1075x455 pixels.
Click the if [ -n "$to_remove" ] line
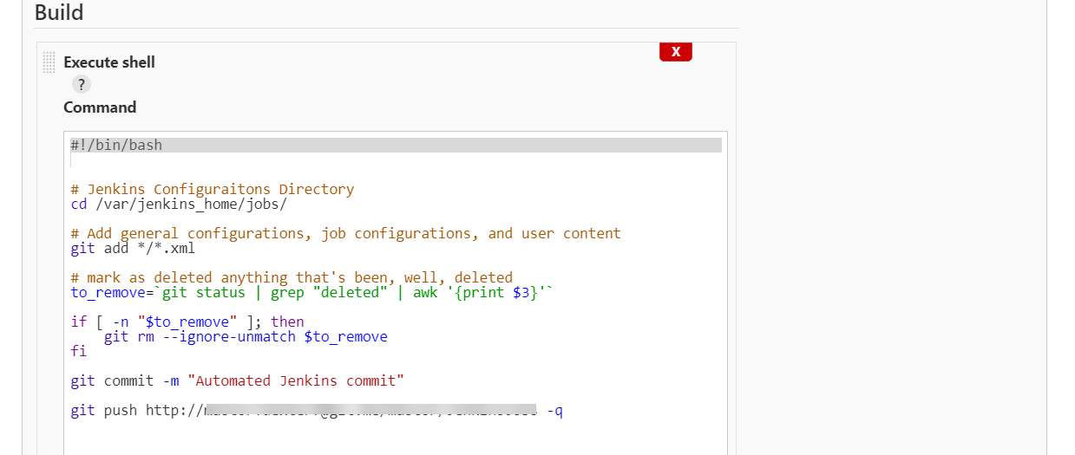pos(187,322)
